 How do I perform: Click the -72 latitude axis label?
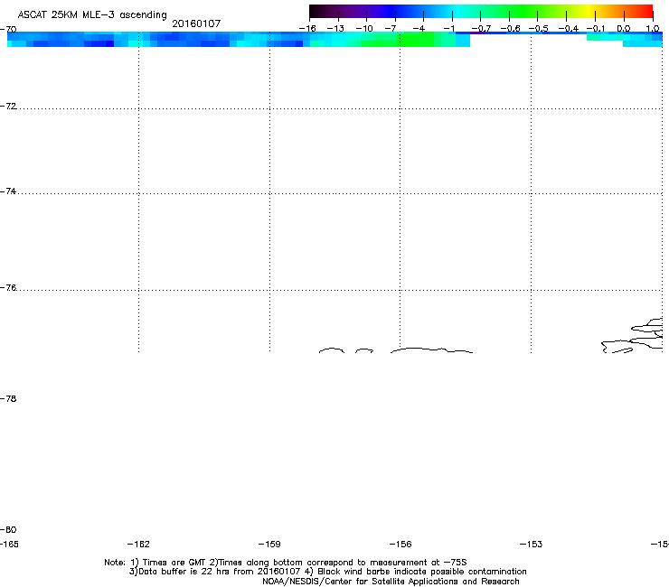(x=8, y=107)
